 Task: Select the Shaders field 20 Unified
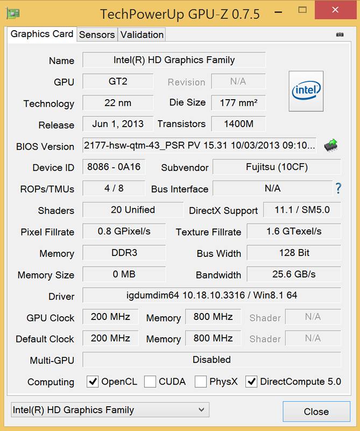pyautogui.click(x=133, y=210)
